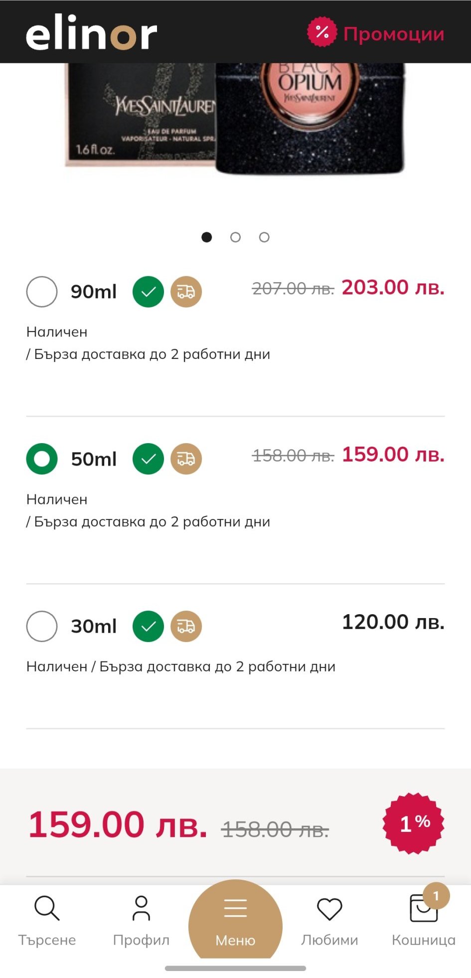Screen dimensions: 471x978
Task: Click the Промоции link text
Action: (394, 34)
